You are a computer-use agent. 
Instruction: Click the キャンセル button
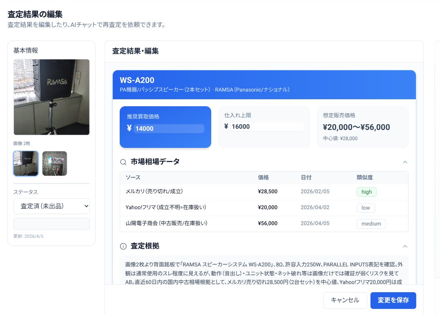tap(345, 300)
